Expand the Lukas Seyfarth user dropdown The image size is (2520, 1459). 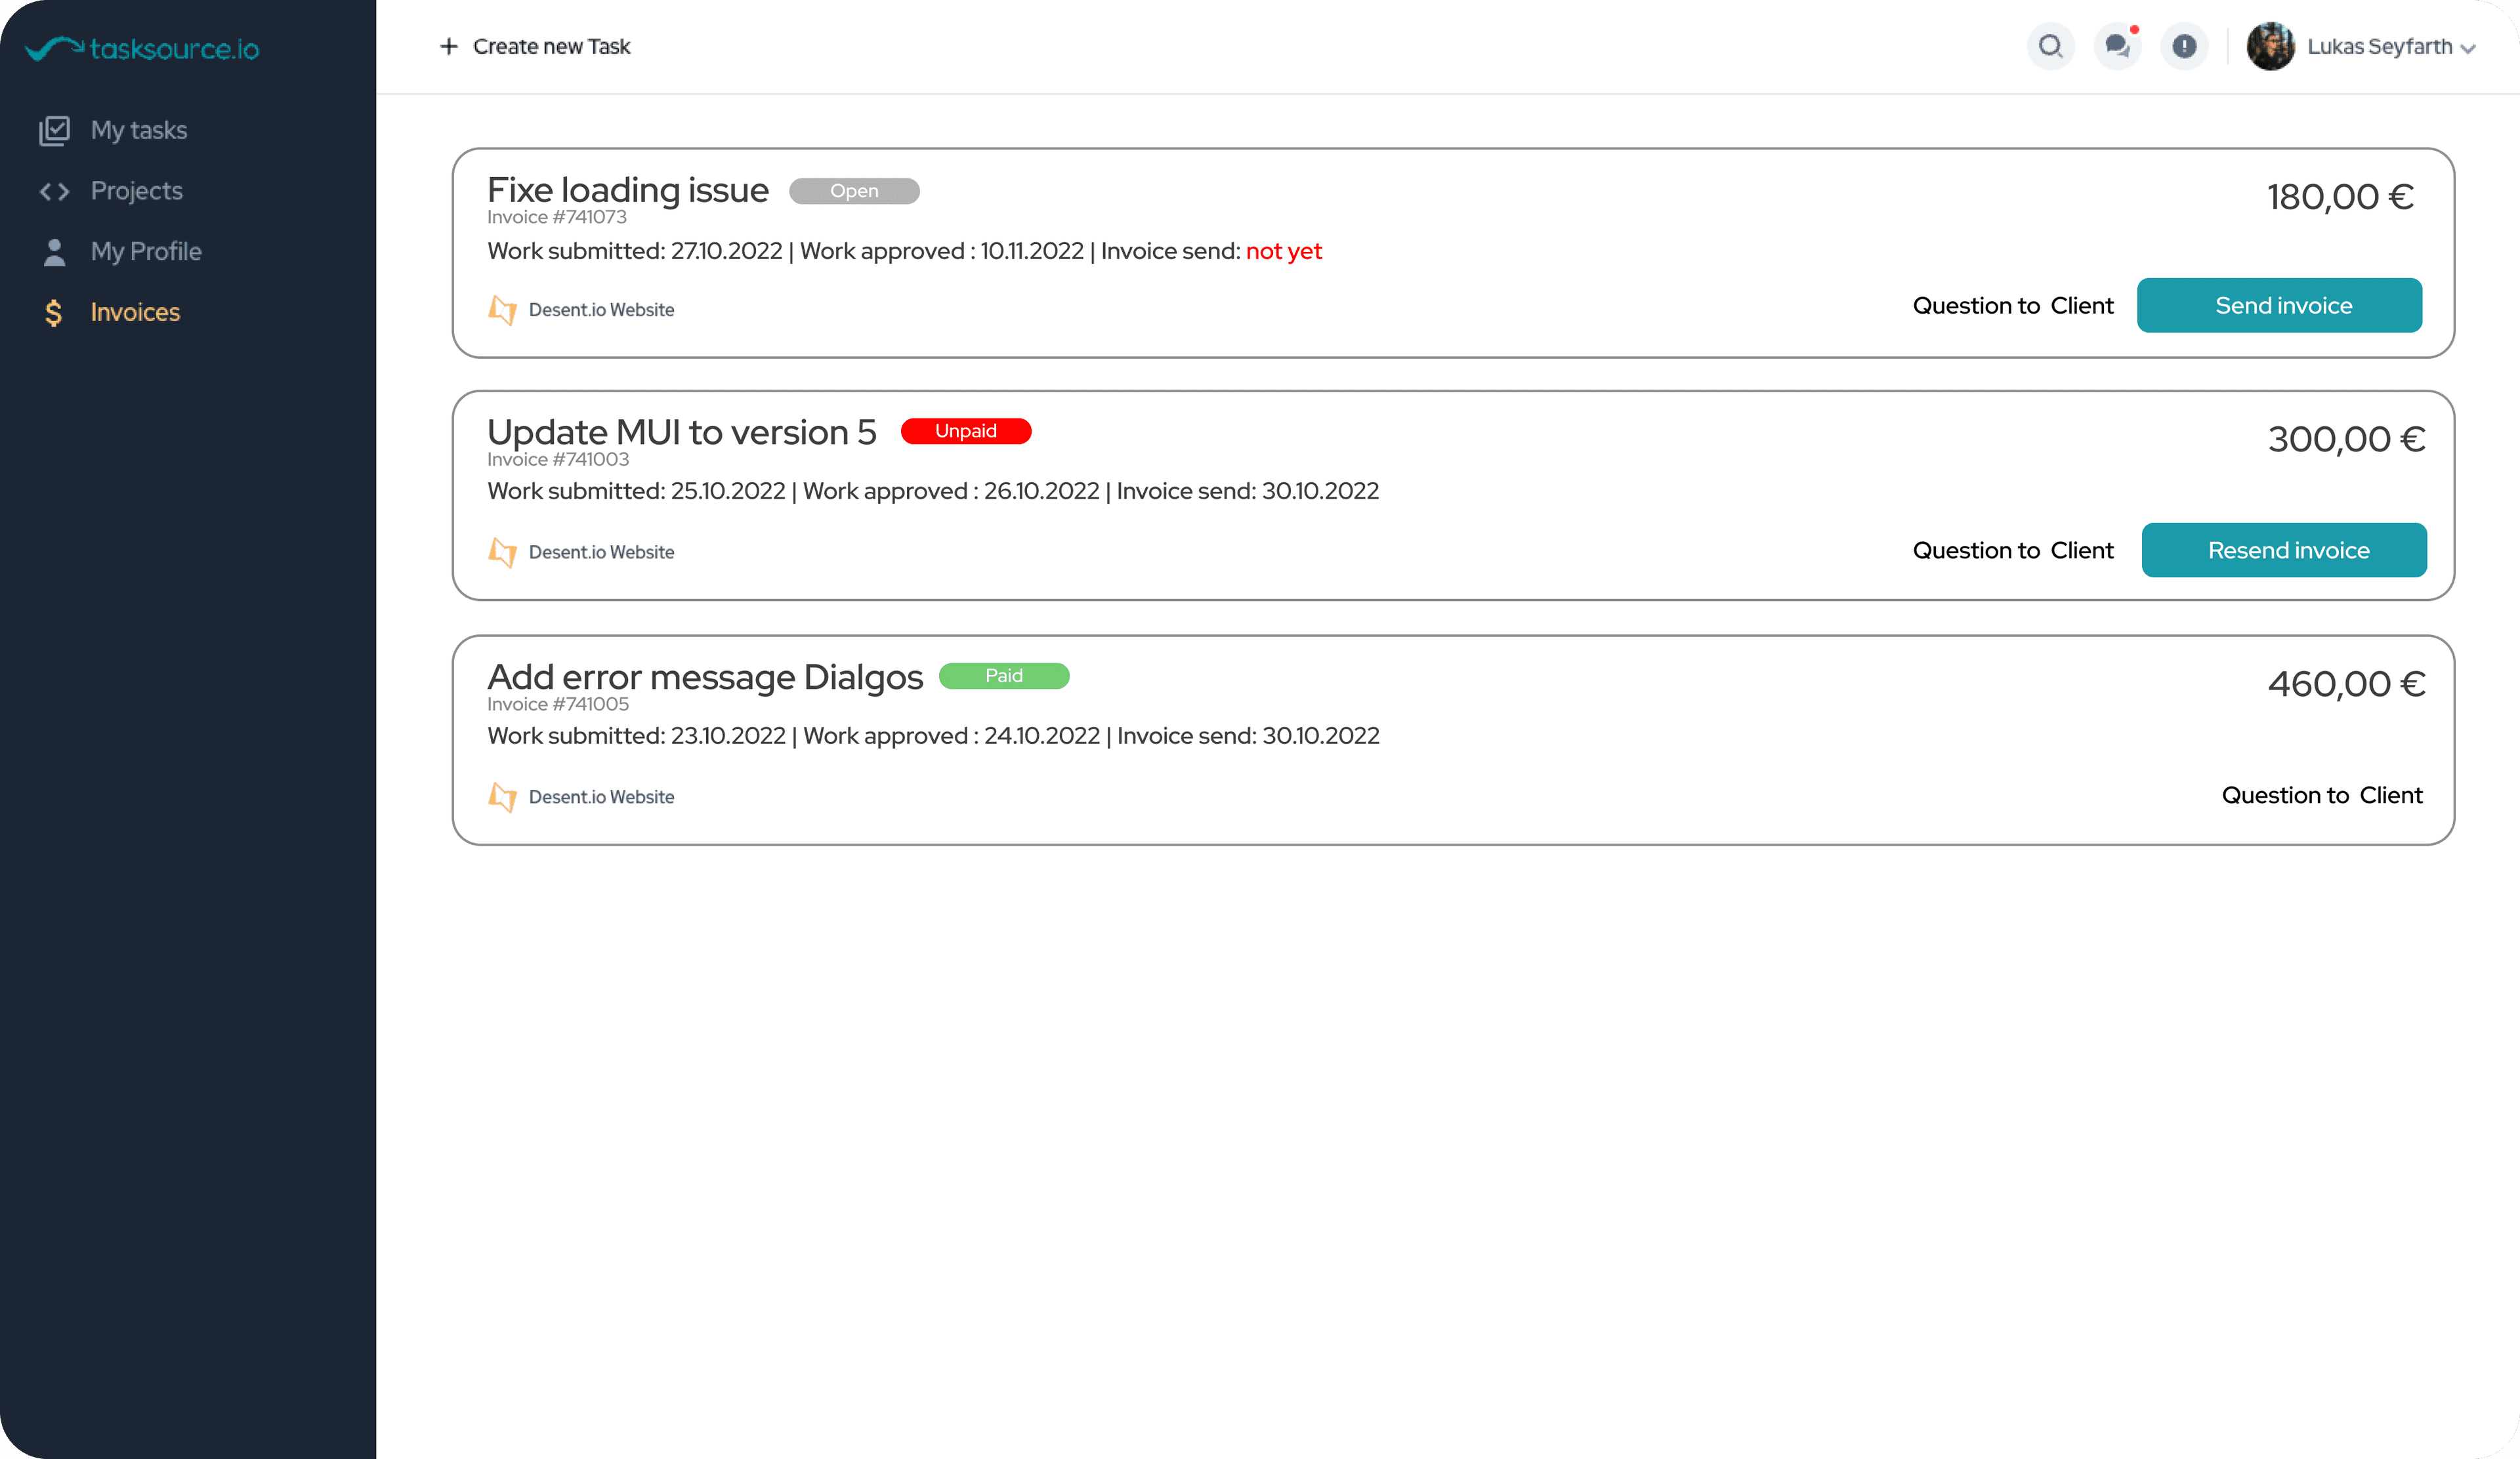click(x=2468, y=48)
